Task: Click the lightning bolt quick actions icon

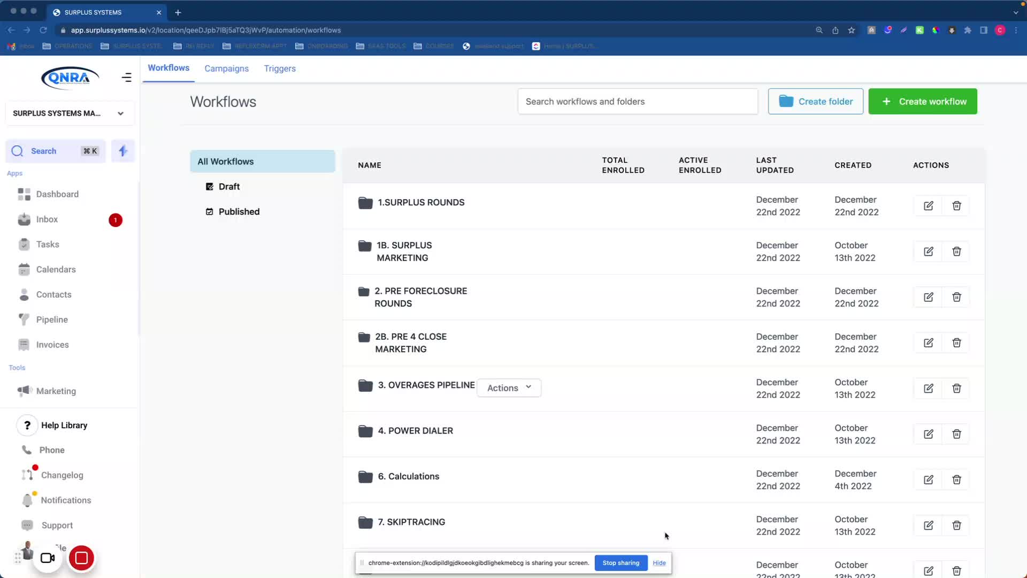Action: pos(123,151)
